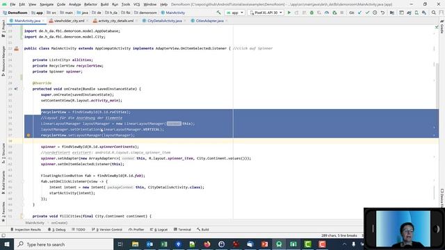Screen dimensions: 445x250
Task: Click the Make Project hammer icon
Action: click(x=218, y=12)
